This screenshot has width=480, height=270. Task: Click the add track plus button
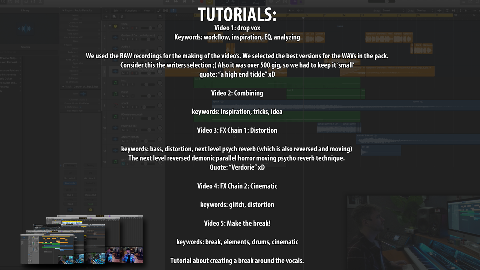click(106, 17)
